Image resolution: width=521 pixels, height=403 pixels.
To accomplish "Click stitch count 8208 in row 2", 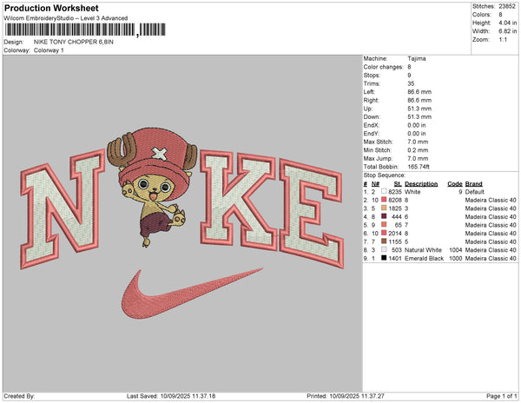I will click(x=395, y=200).
